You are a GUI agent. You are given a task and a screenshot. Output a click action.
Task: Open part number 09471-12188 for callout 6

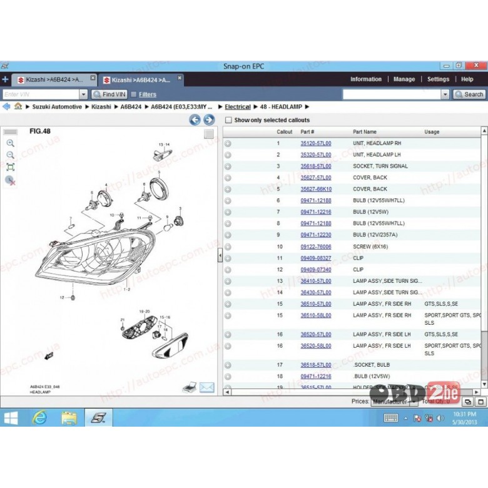point(315,200)
